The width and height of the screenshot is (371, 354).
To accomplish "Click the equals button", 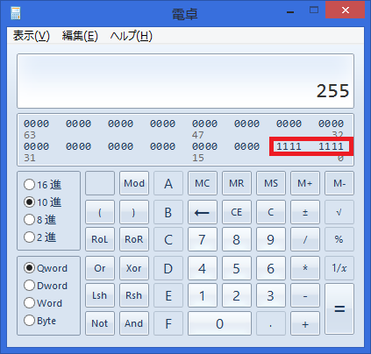I will coord(339,308).
